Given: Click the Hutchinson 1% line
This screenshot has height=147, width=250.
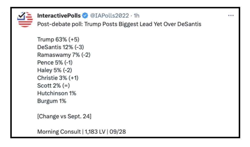Looking at the screenshot, I should point(57,93).
